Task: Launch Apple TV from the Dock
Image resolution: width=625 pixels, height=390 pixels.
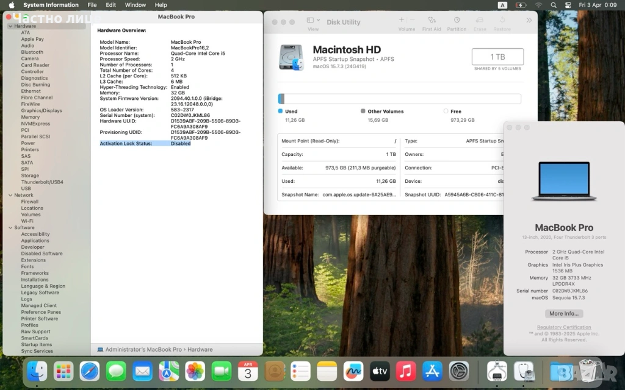Action: tap(379, 370)
